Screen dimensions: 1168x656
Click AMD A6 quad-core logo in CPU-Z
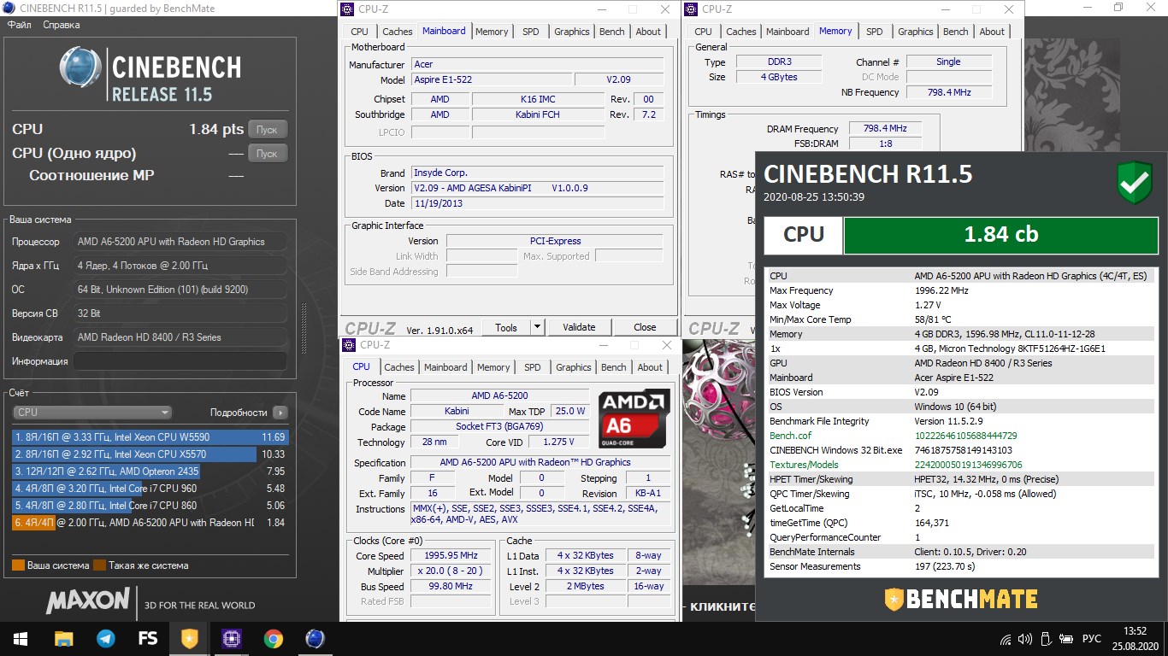634,417
